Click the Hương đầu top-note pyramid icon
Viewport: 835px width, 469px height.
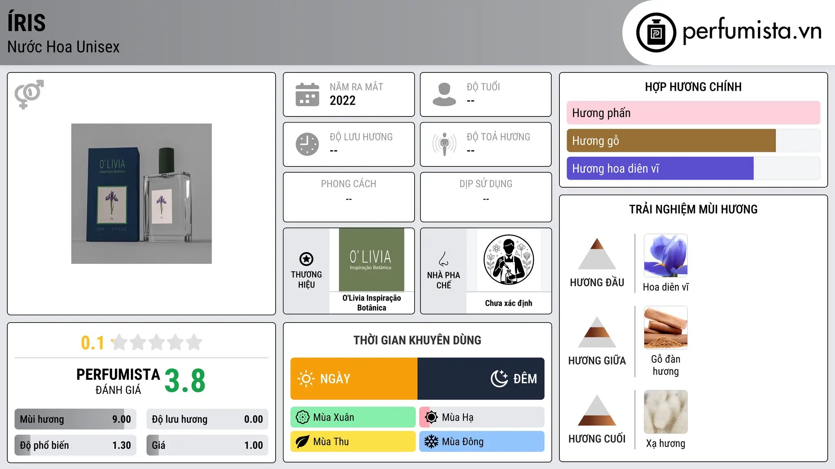[x=597, y=254]
